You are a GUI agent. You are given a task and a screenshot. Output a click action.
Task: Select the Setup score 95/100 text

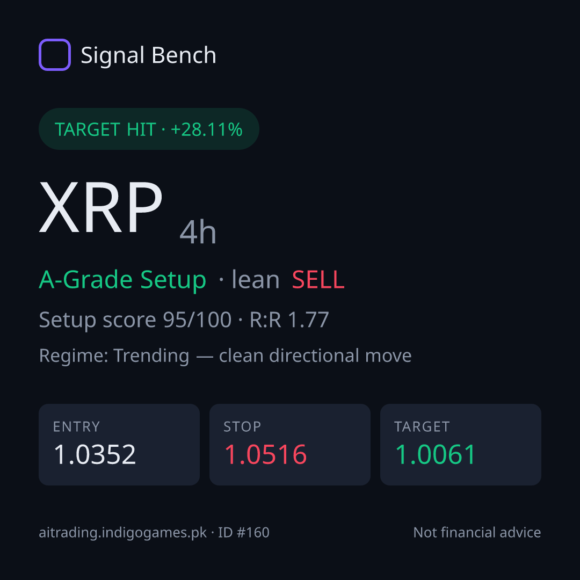135,320
